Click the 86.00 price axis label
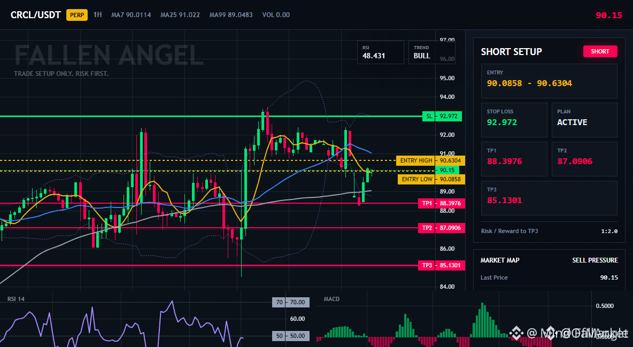The width and height of the screenshot is (633, 347). click(x=447, y=249)
